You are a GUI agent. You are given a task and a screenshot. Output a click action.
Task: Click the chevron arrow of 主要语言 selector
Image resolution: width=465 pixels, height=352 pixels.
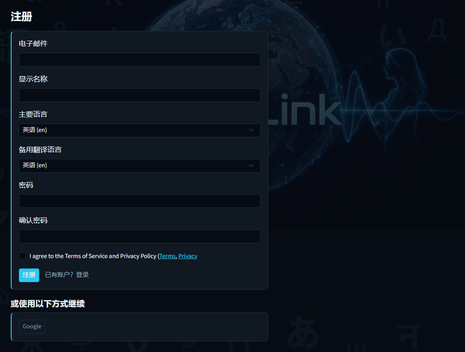[251, 130]
